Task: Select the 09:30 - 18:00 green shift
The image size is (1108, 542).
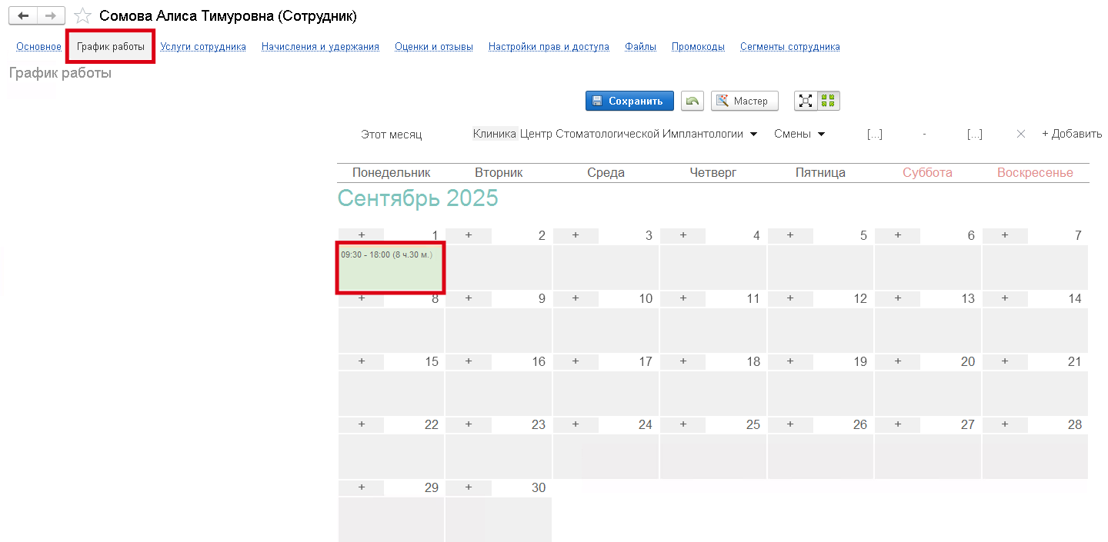Action: [x=391, y=268]
